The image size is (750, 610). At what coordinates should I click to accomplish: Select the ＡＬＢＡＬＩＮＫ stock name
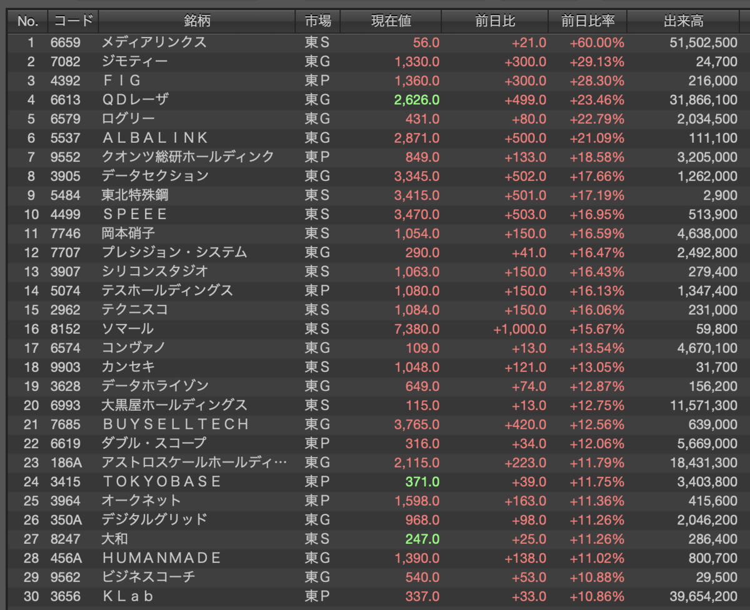(155, 138)
